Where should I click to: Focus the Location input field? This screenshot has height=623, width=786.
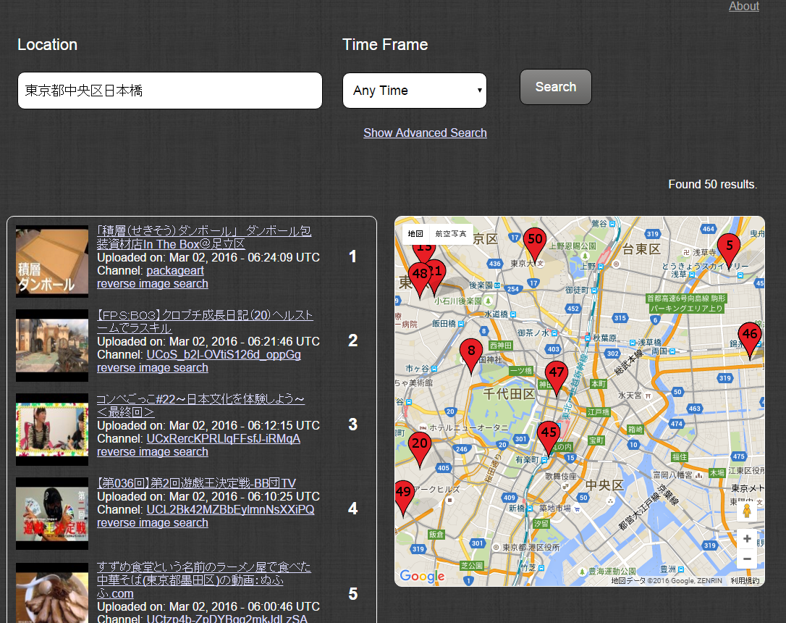pos(170,91)
